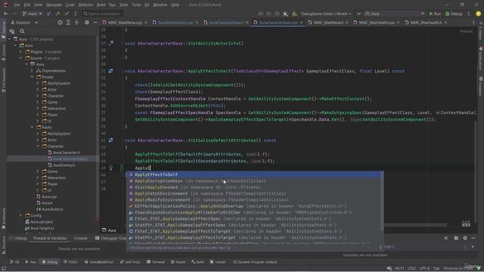Click the Debug button in toolbar
Image resolution: width=484 pixels, height=272 pixels.
[x=454, y=14]
